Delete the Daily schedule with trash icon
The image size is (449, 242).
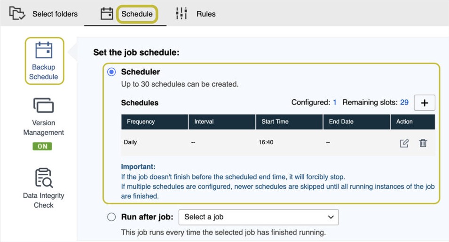pos(423,143)
